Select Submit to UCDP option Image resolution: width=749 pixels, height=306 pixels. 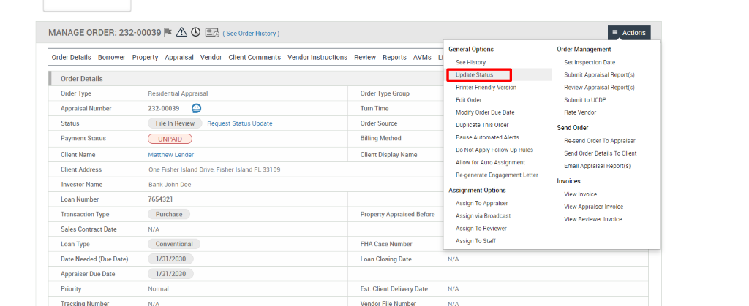585,100
